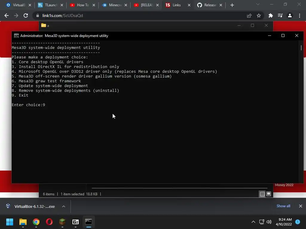Open media control icon in toolbar
The image size is (306, 229).
pyautogui.click(x=280, y=16)
